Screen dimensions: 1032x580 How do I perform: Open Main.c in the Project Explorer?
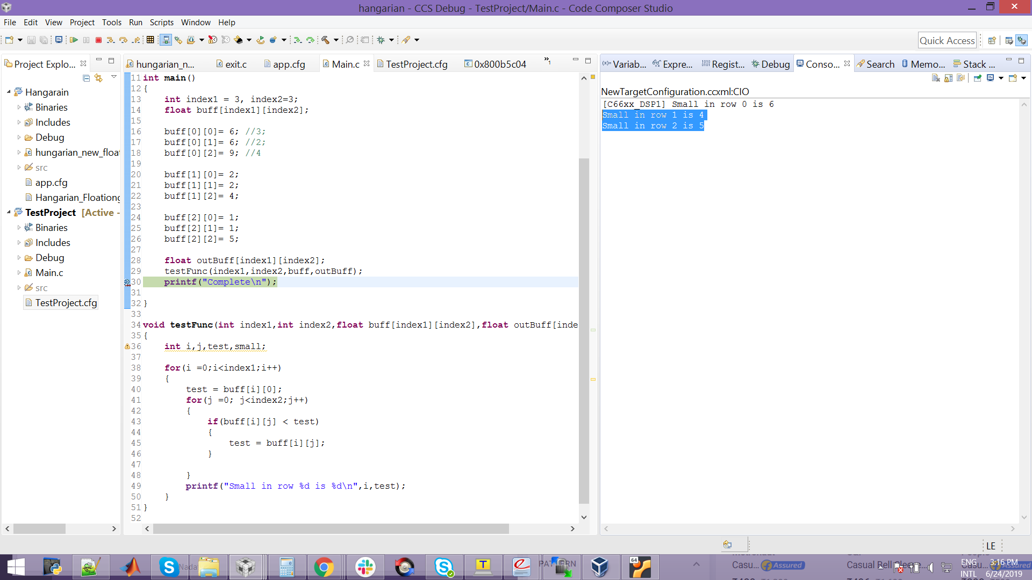[x=49, y=273]
